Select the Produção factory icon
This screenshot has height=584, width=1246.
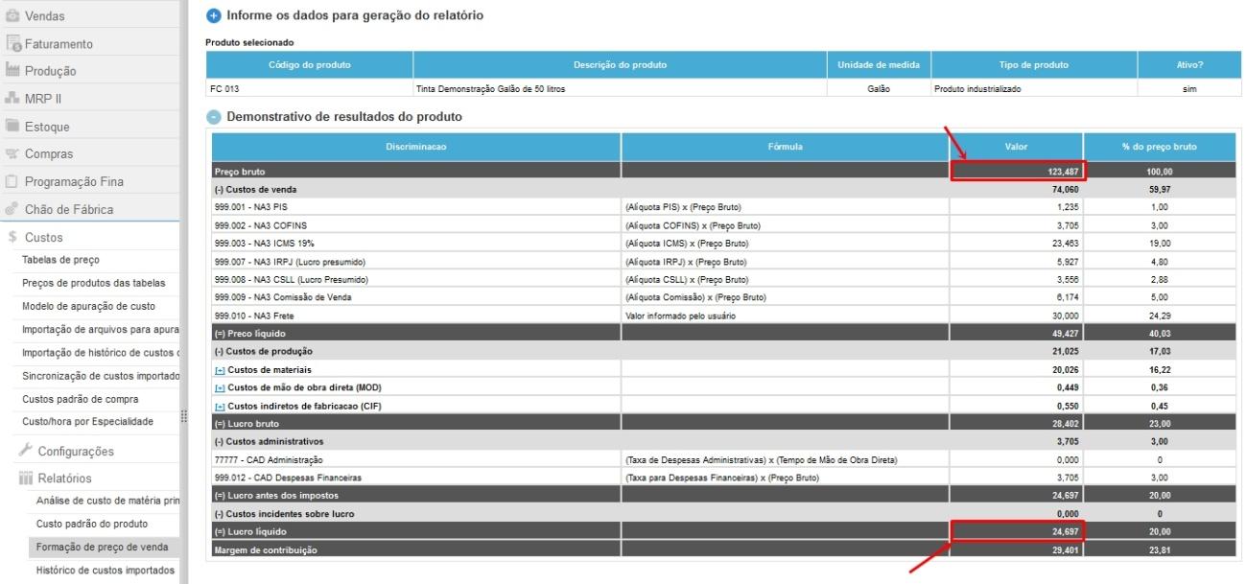point(12,70)
